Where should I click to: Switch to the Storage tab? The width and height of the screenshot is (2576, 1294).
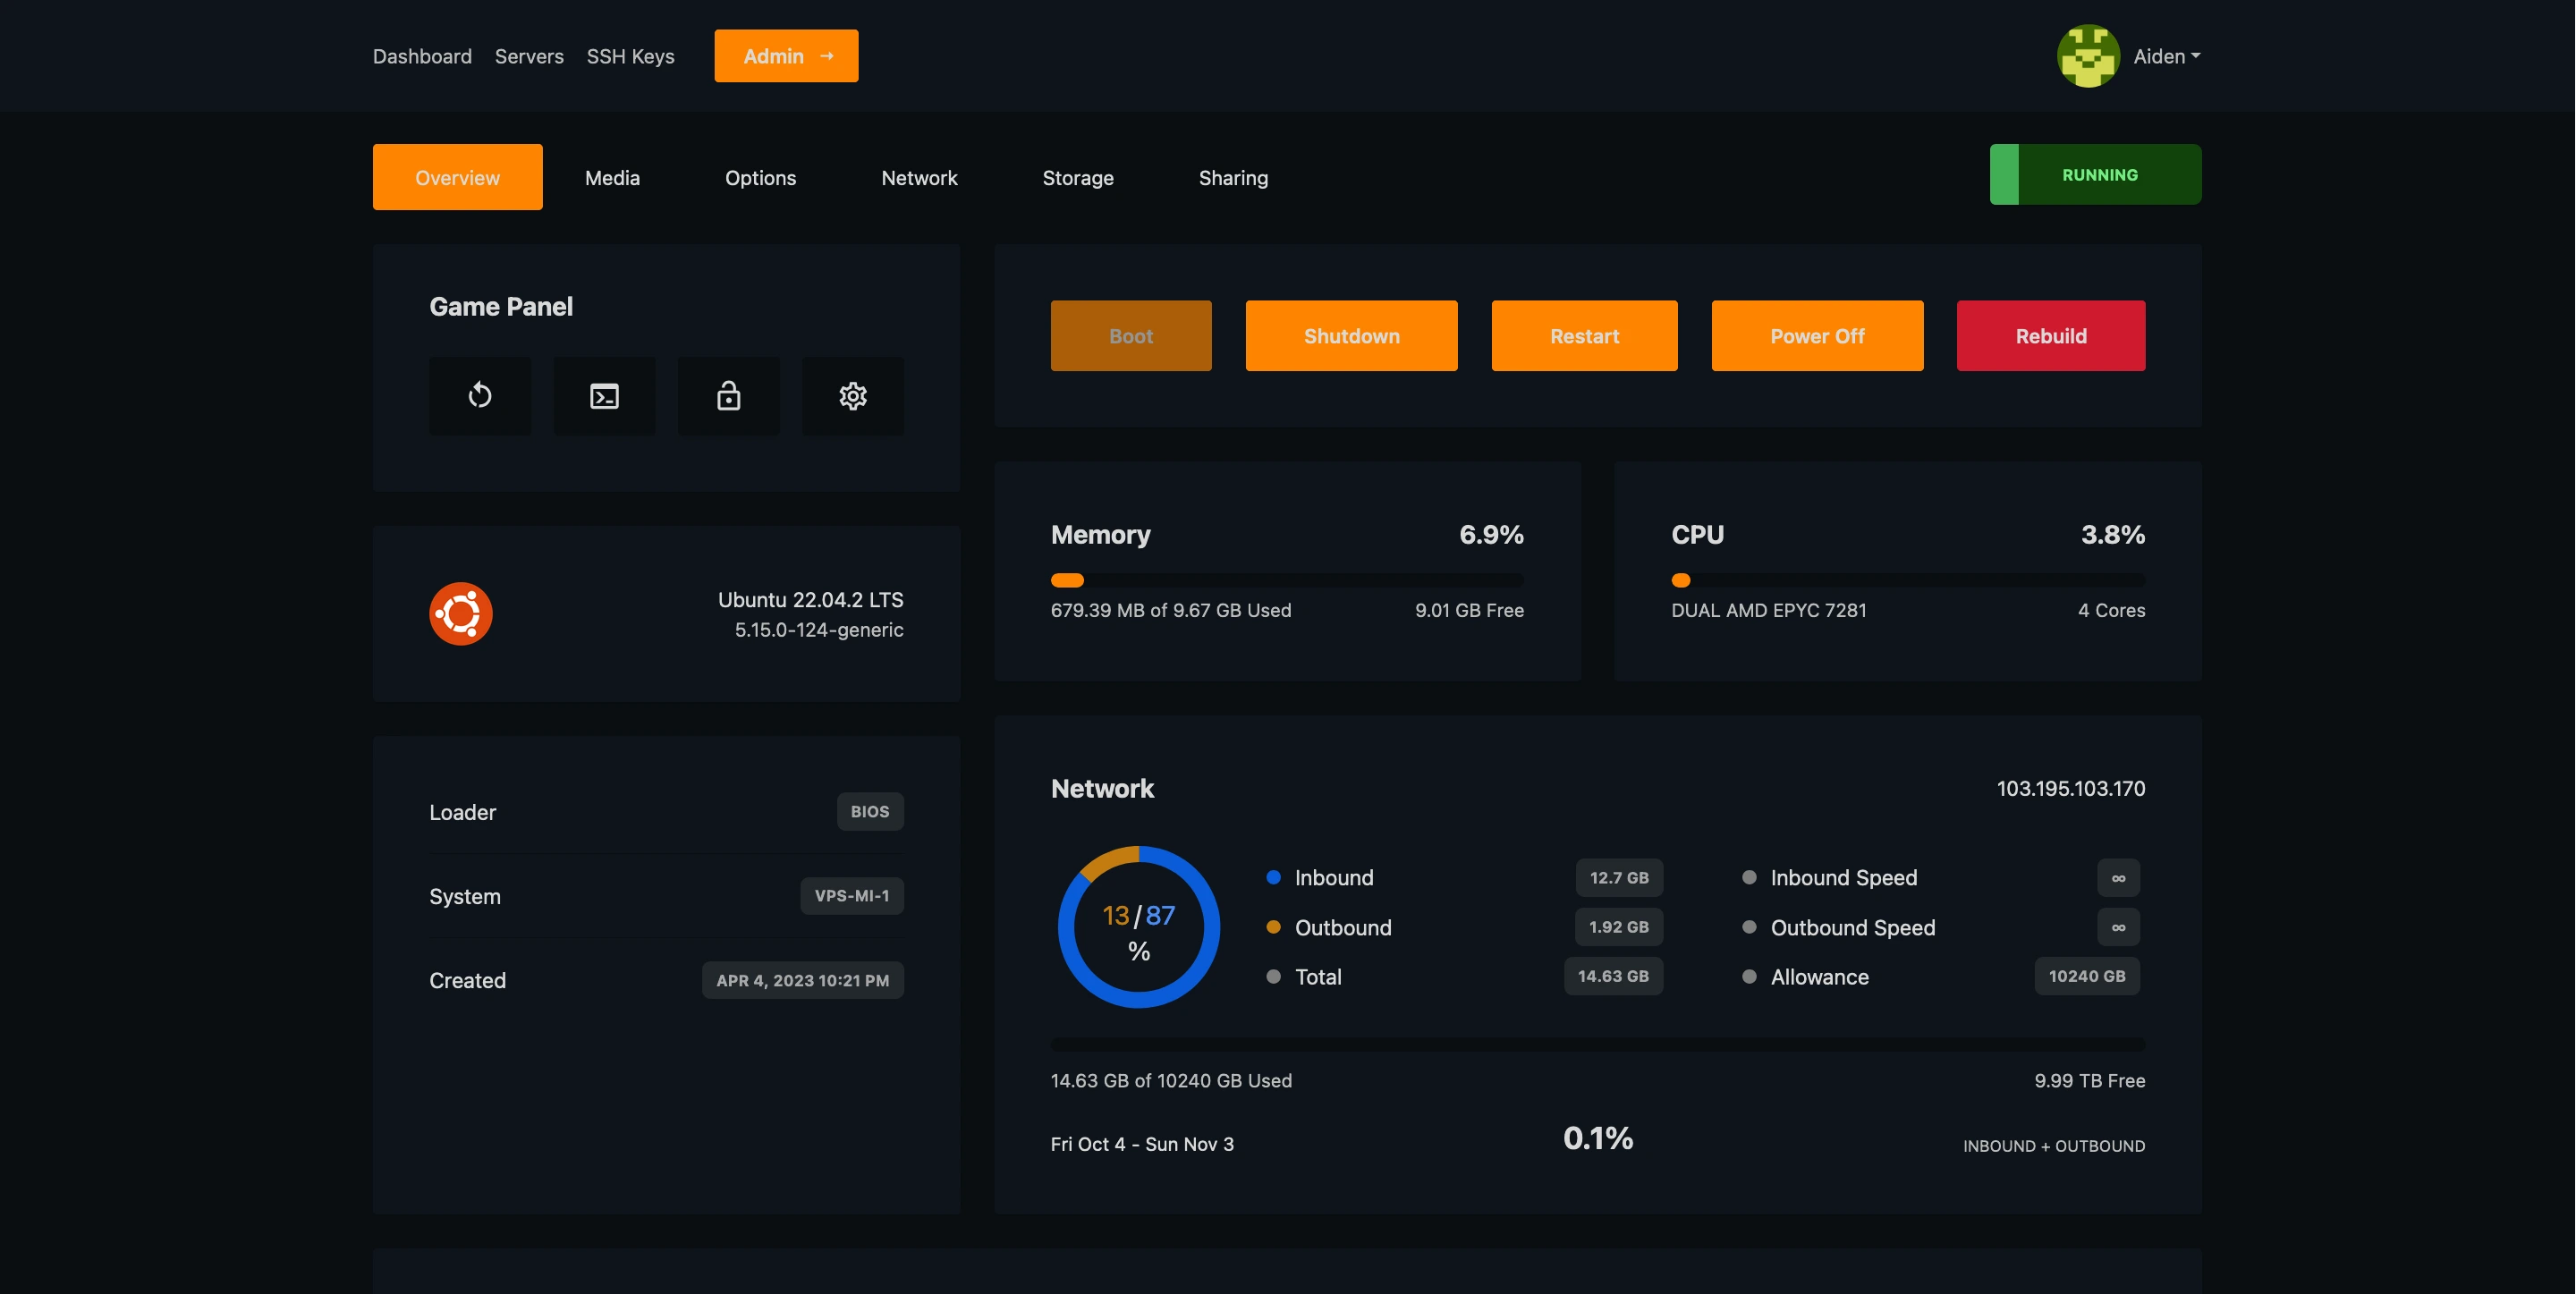point(1078,175)
